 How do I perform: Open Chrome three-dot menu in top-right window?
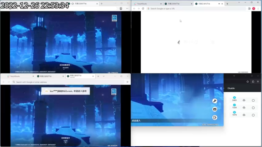click(x=258, y=8)
